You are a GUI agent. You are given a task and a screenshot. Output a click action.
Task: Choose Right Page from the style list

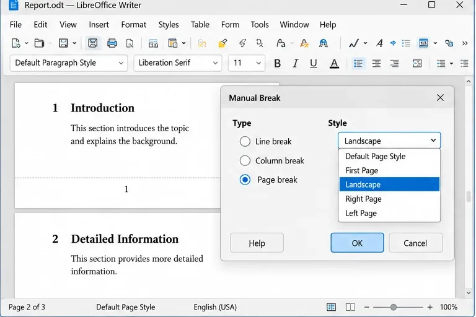389,199
